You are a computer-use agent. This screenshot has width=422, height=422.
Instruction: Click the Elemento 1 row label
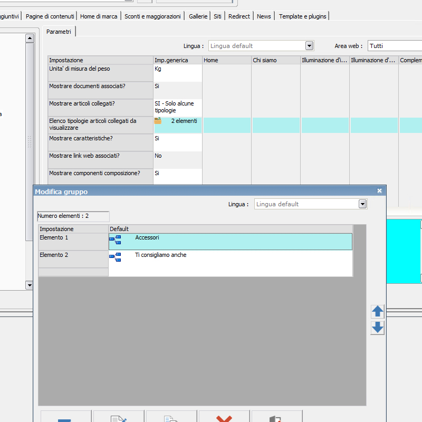point(73,242)
